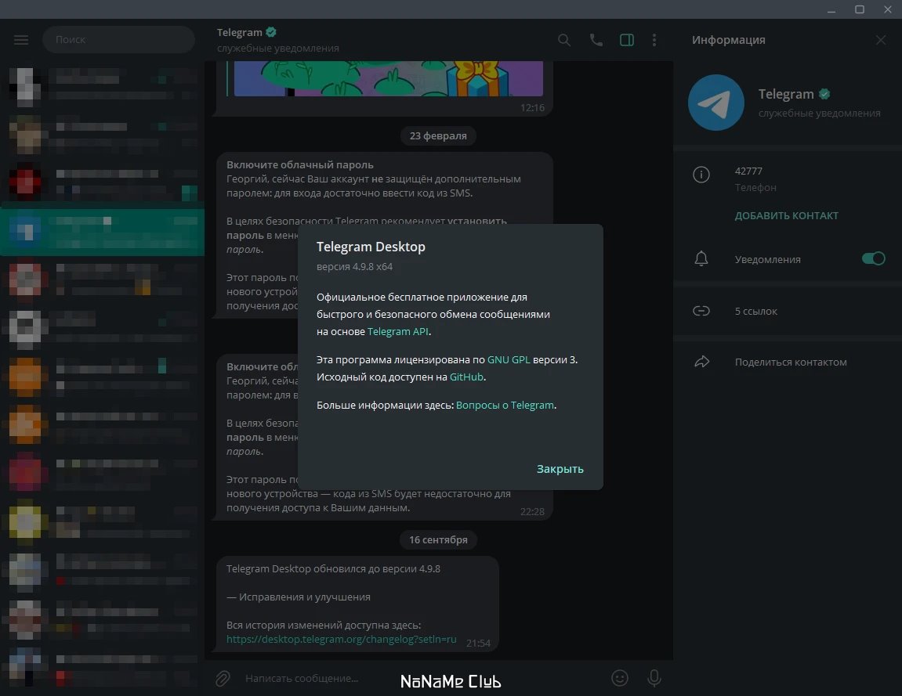Open the 5 ссылок shared links section

click(788, 311)
